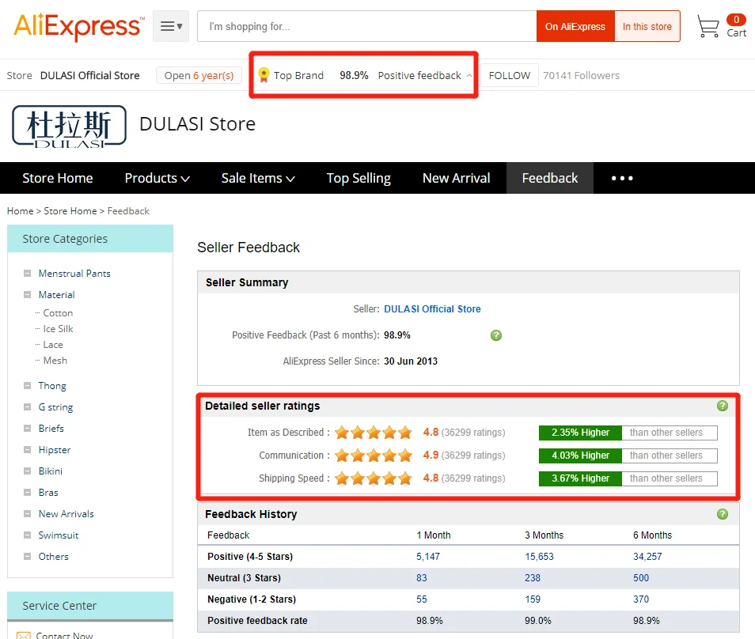Select the Feedback tab
The height and width of the screenshot is (639, 755).
click(x=550, y=178)
